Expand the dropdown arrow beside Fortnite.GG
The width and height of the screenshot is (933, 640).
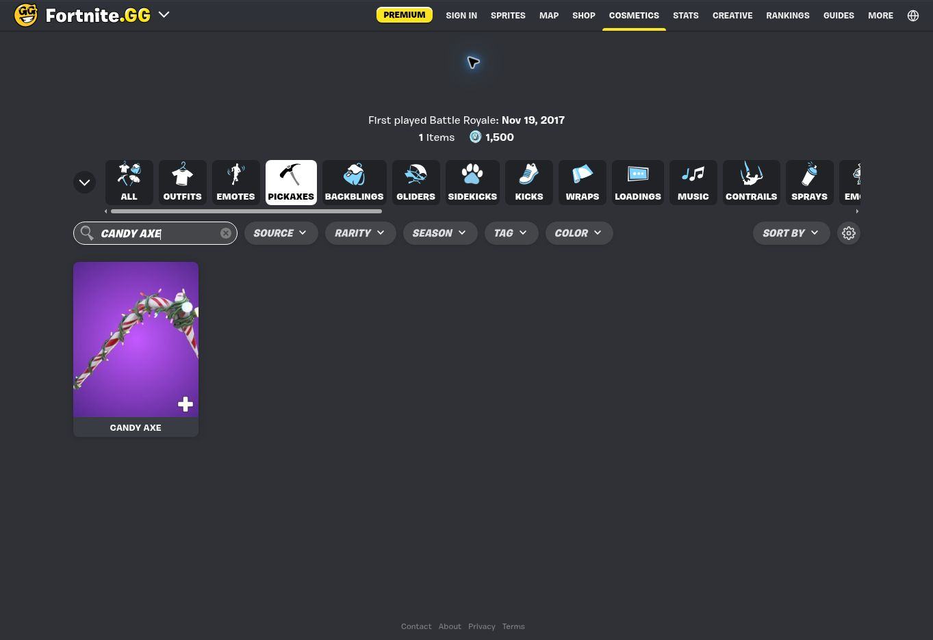pyautogui.click(x=164, y=14)
